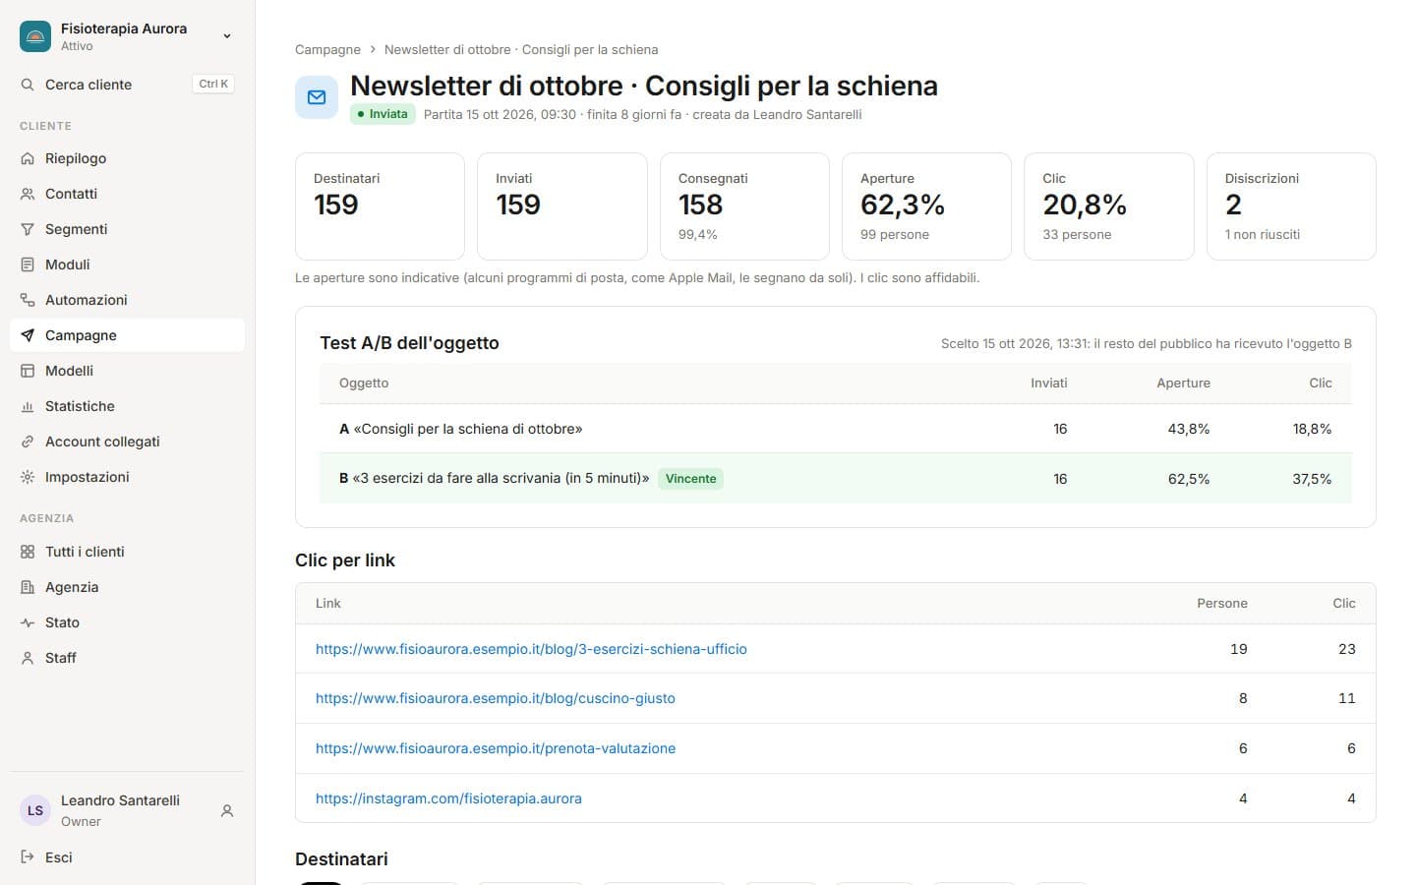Screen dimensions: 1416x885
Task: Click the Test A/B dell'oggetto heading
Action: click(409, 343)
